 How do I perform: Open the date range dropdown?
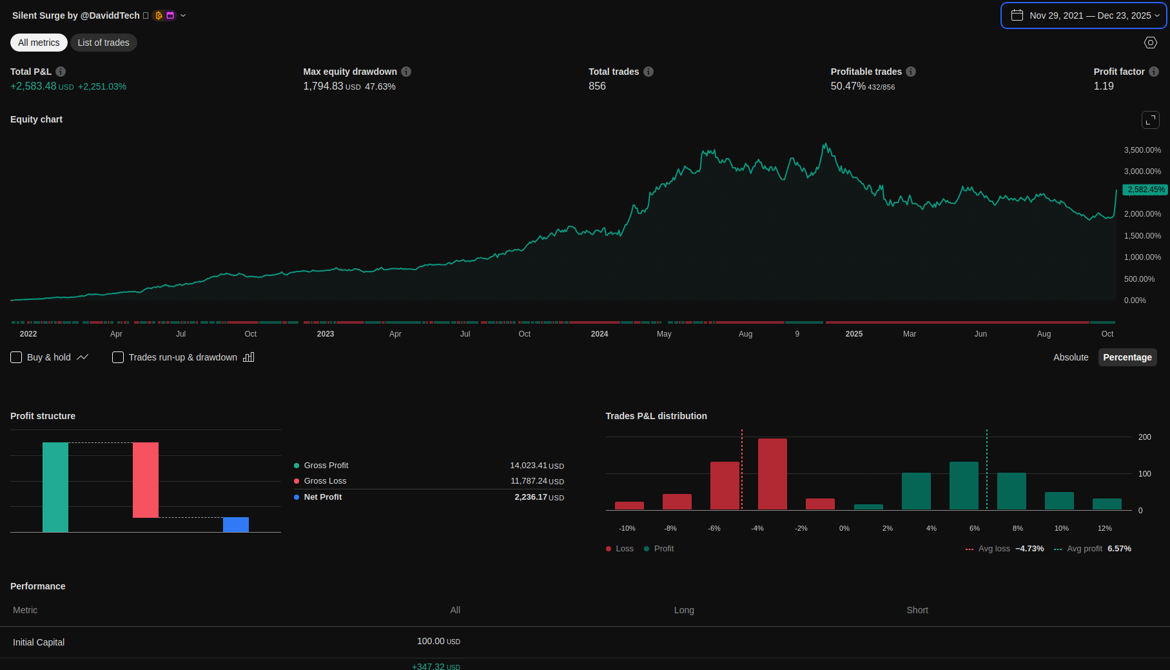click(1083, 15)
